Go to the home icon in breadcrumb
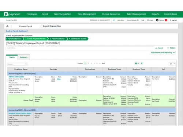 tap(7, 26)
